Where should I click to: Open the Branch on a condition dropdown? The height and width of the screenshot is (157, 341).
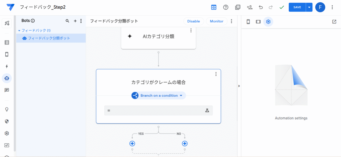159,96
